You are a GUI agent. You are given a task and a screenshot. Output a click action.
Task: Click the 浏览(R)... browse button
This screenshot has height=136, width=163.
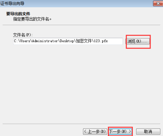[138, 41]
